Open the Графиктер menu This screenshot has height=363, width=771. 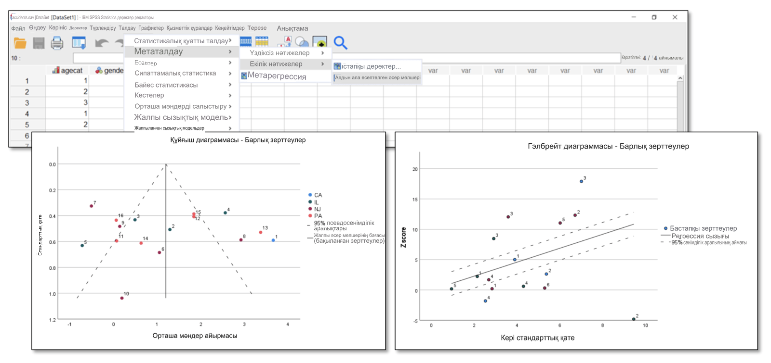click(151, 28)
